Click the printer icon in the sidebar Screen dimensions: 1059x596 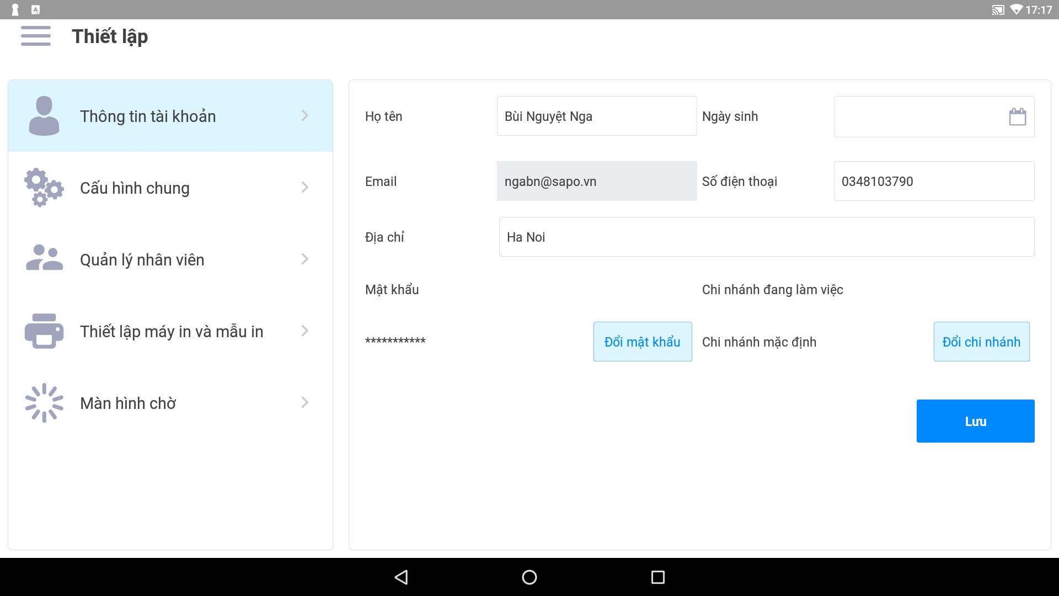(44, 331)
